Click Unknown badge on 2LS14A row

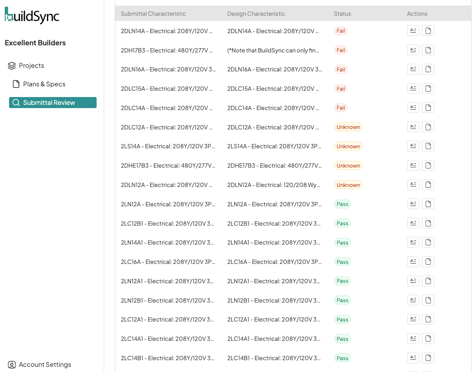348,146
